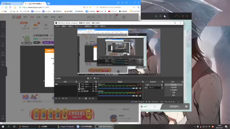Click 设置 settings button in OBS Controls
The height and width of the screenshot is (129, 230).
pos(174,93)
